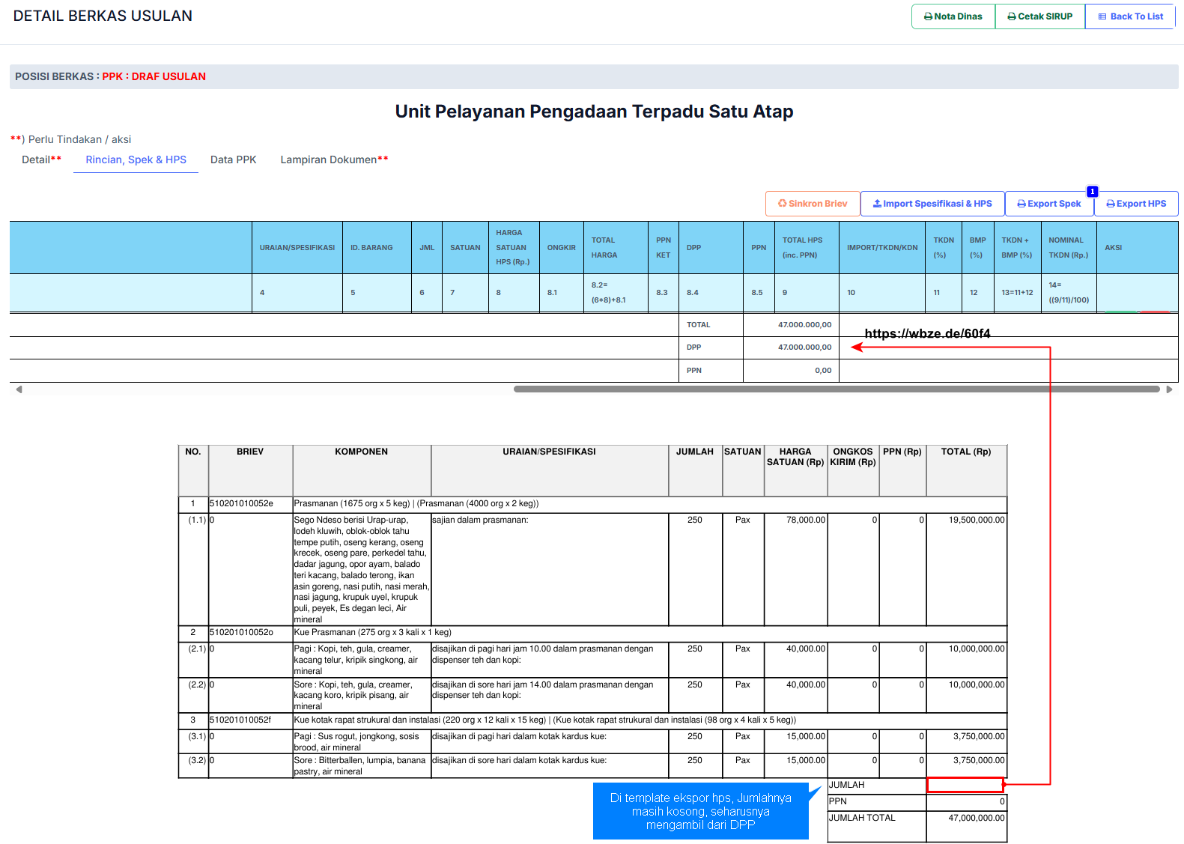
Task: Click the URAIAN/SPESIFIKASI column header in blue table
Action: coord(297,248)
